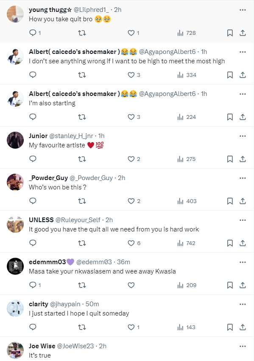Visit the @JoeWise23 handle link
The image size is (254, 361).
coord(75,346)
